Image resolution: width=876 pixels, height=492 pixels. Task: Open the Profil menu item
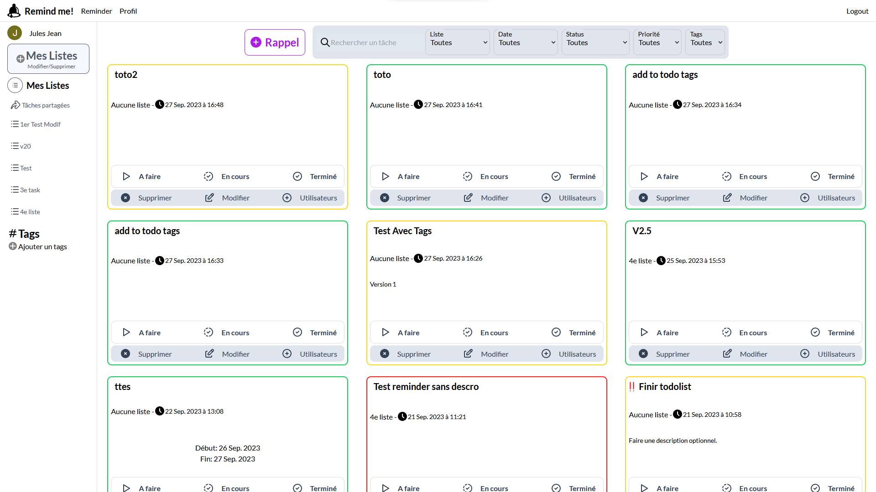[128, 11]
